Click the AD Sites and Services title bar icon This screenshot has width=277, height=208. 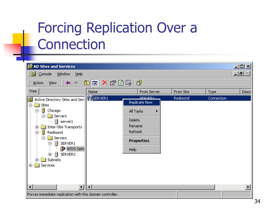tap(30, 66)
